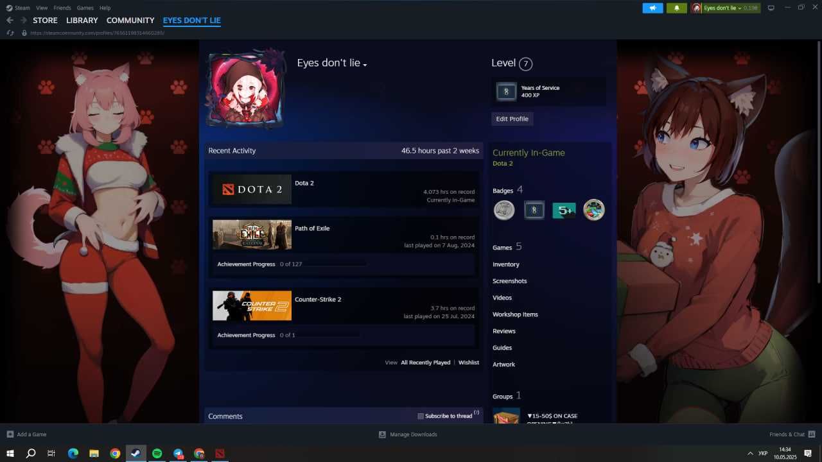Screen dimensions: 822x462
Task: Go forward with the right arrow
Action: click(x=23, y=21)
